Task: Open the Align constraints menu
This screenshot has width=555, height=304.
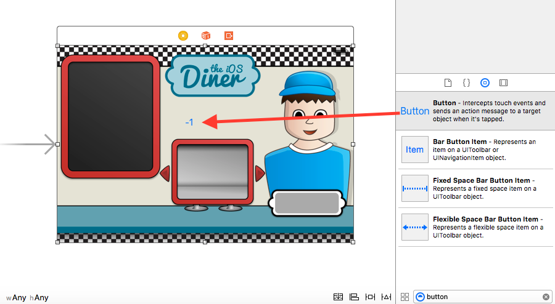Action: (x=354, y=297)
